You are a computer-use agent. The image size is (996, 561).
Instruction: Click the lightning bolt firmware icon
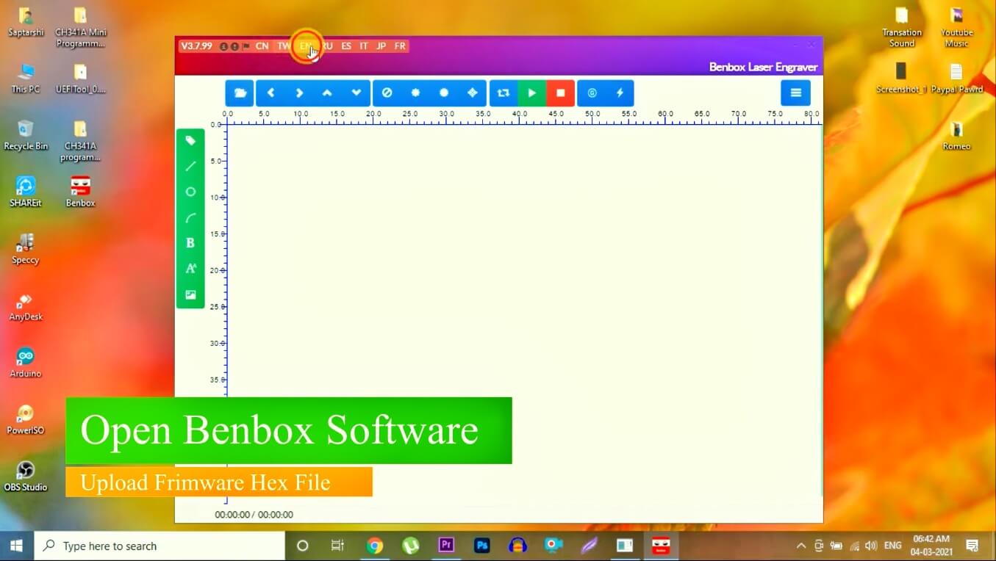pyautogui.click(x=620, y=93)
